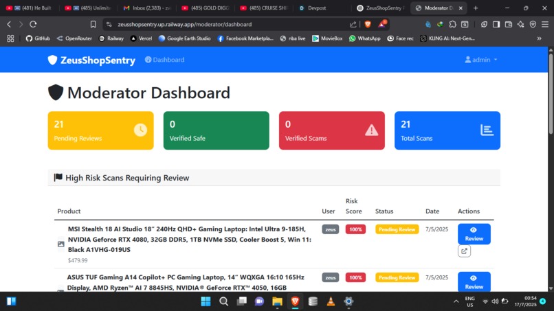This screenshot has height=311, width=554.
Task: Click the Verified Safe green card
Action: click(x=217, y=130)
